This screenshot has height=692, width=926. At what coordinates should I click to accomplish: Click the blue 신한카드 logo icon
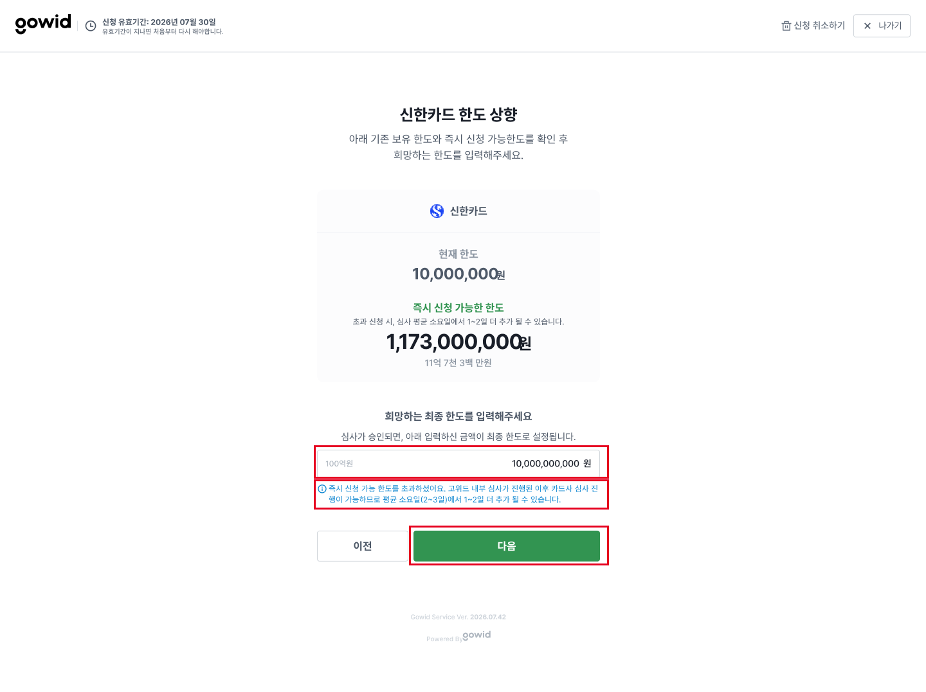point(437,211)
